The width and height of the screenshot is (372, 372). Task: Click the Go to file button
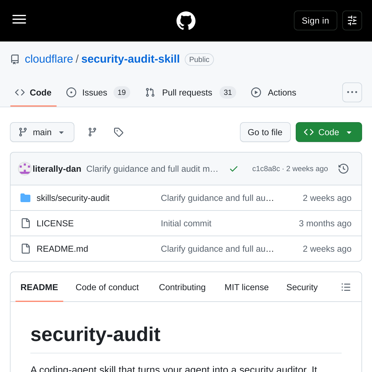(x=265, y=132)
